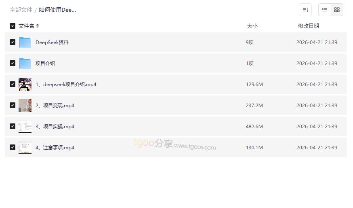The width and height of the screenshot is (353, 208).
Task: Uncheck the 项目介绍 folder checkbox
Action: tap(13, 63)
